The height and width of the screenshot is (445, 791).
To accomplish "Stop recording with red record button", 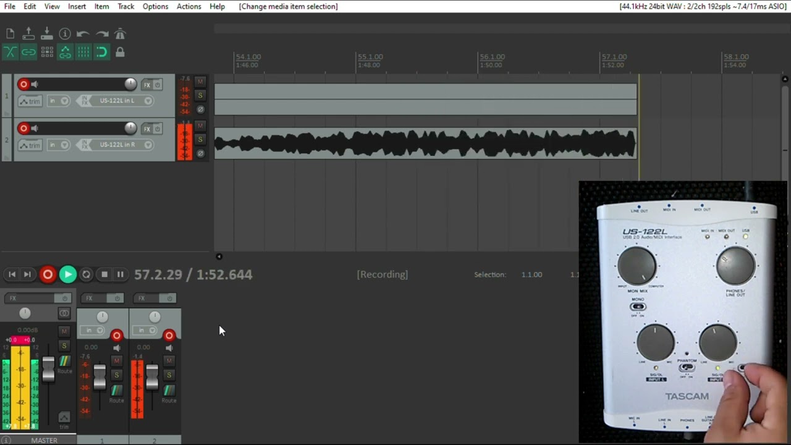I will coord(48,274).
